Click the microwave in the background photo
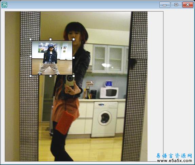This screenshot has width=195, height=165. click(x=109, y=93)
